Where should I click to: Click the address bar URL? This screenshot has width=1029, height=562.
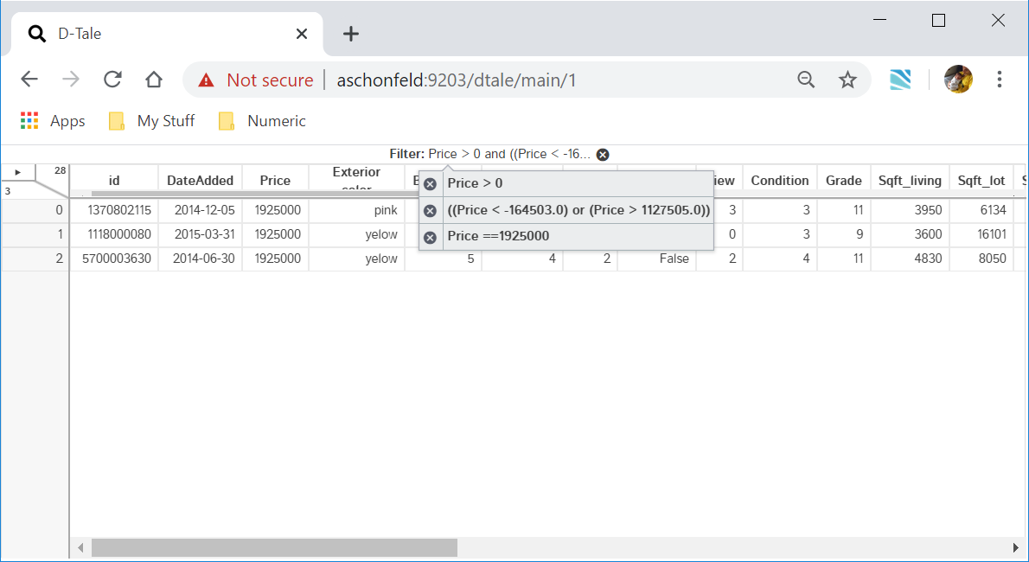pyautogui.click(x=456, y=80)
